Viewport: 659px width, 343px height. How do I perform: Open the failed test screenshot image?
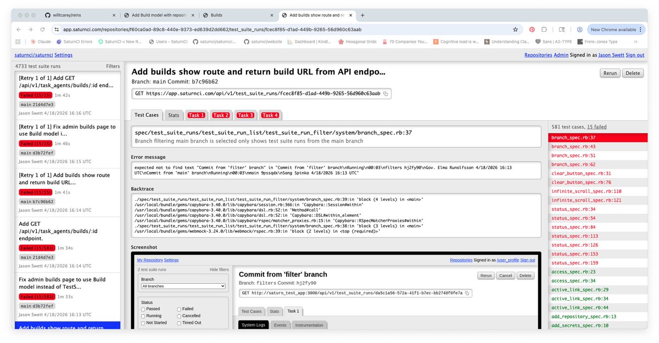(x=336, y=290)
